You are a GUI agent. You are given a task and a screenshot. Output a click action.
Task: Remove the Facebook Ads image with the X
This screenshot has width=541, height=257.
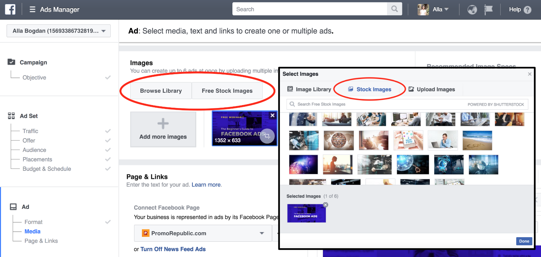[x=272, y=115]
